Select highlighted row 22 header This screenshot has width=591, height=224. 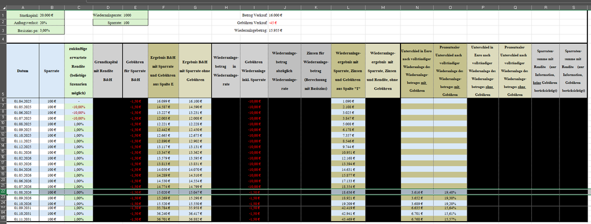coord(3,192)
